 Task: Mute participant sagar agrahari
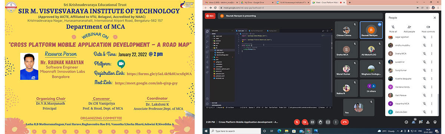tap(425, 37)
